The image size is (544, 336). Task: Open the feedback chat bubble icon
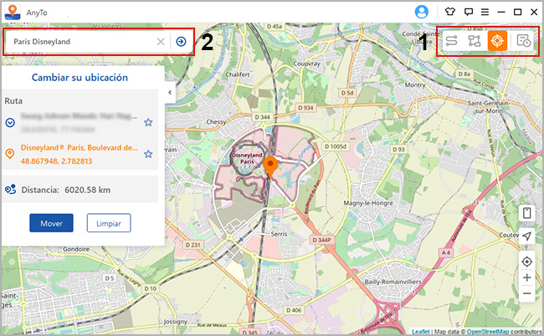pyautogui.click(x=469, y=13)
